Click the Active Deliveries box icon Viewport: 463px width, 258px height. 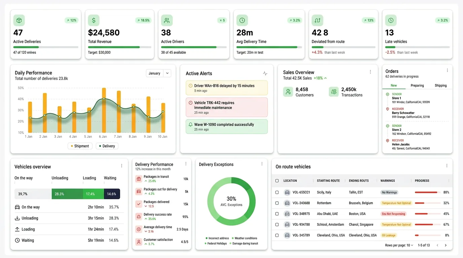click(x=19, y=20)
